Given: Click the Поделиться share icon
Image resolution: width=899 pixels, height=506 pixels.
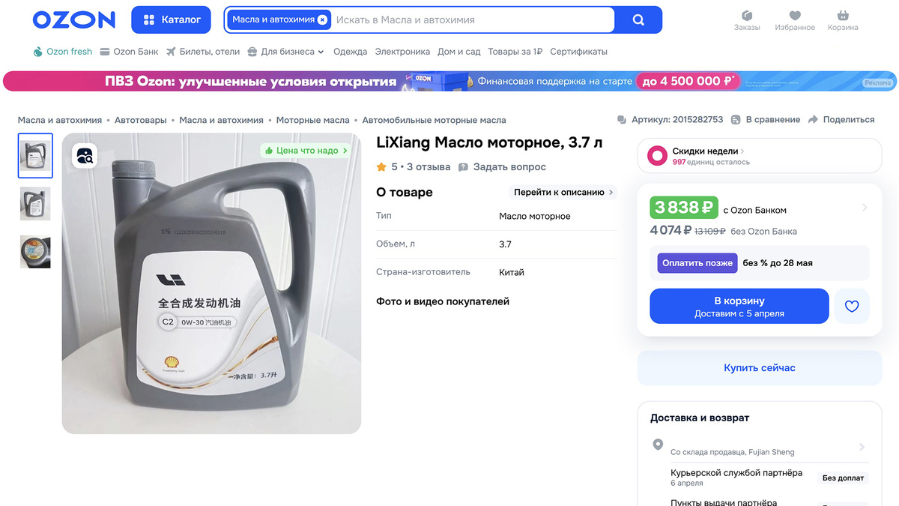Looking at the screenshot, I should (x=813, y=120).
